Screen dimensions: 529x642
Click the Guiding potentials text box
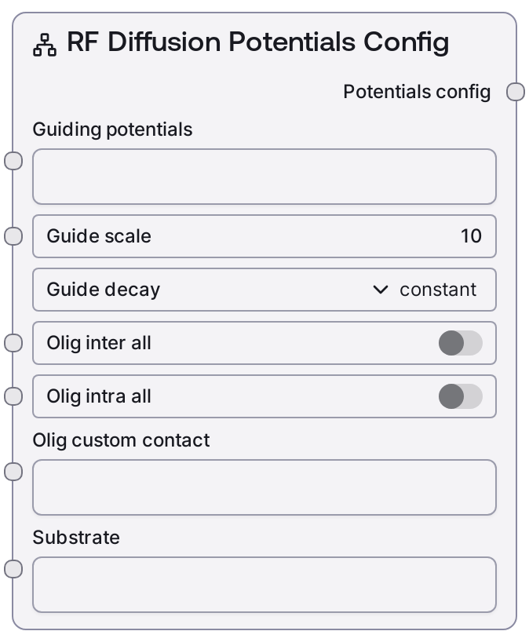264,177
